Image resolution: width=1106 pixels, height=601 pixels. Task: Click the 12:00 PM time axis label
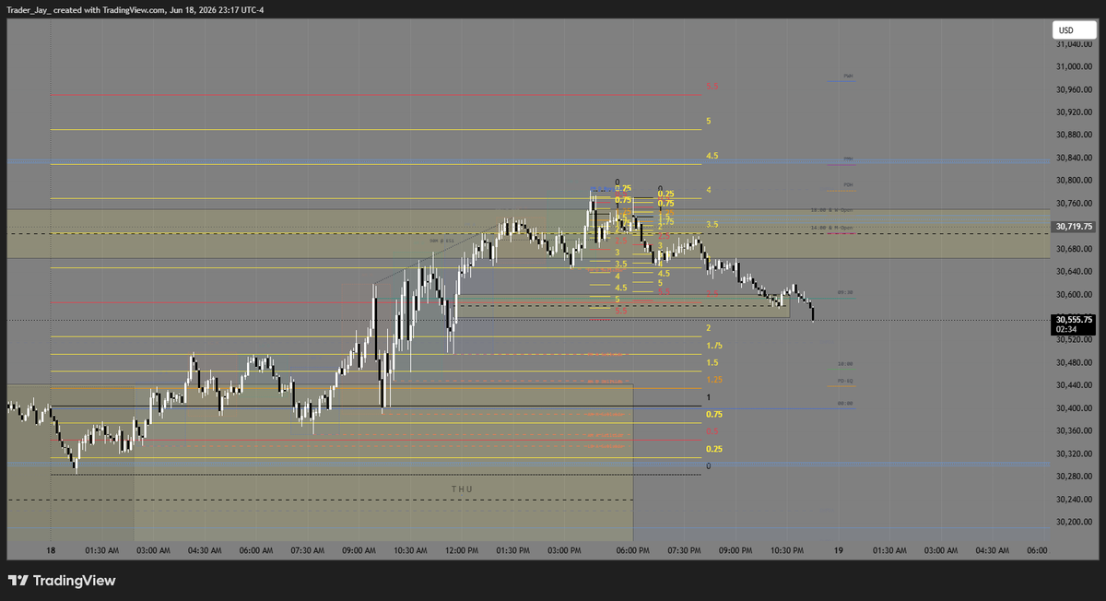pyautogui.click(x=461, y=550)
